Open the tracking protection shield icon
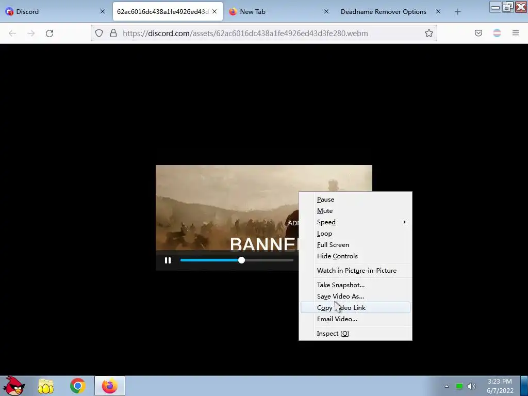Viewport: 528px width, 396px height. [x=98, y=33]
